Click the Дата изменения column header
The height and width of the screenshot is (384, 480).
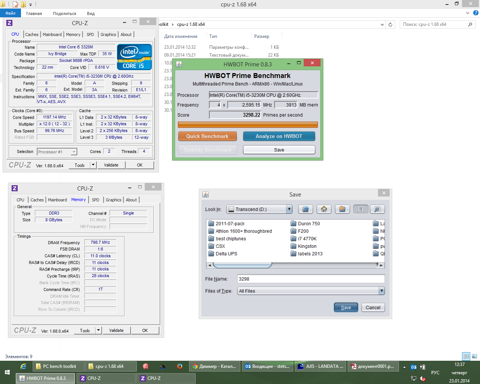point(180,36)
